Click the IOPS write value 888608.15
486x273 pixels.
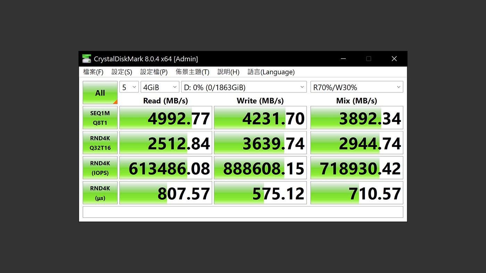click(x=260, y=168)
